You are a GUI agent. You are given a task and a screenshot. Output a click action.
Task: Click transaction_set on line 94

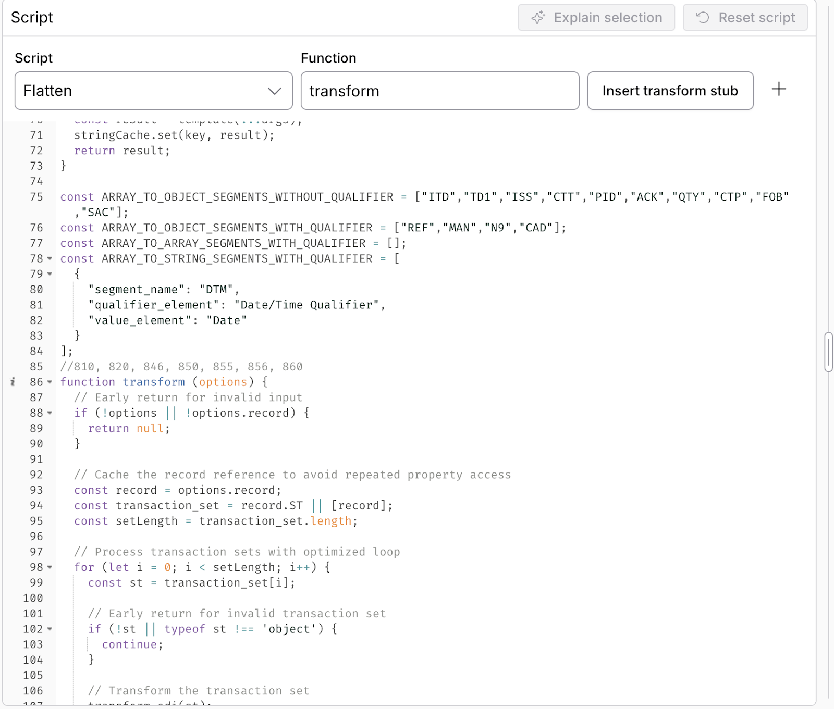(x=167, y=505)
